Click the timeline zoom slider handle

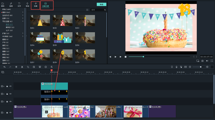(201, 67)
